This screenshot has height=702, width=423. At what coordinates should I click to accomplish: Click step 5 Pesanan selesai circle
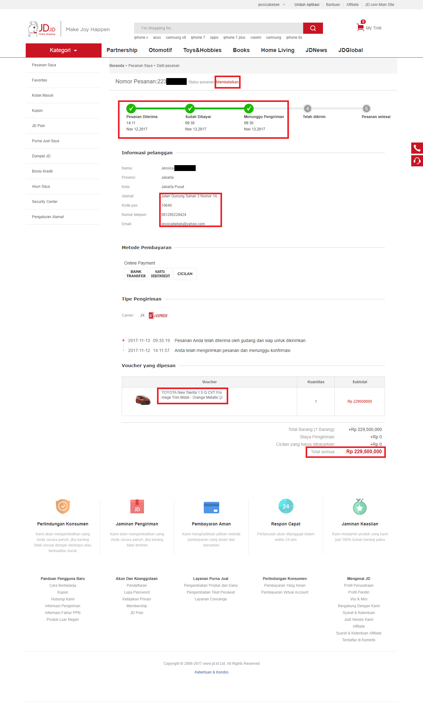366,108
